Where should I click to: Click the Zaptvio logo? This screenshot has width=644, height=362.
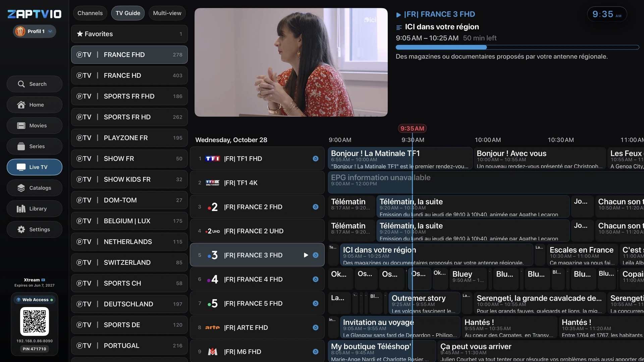pyautogui.click(x=35, y=14)
